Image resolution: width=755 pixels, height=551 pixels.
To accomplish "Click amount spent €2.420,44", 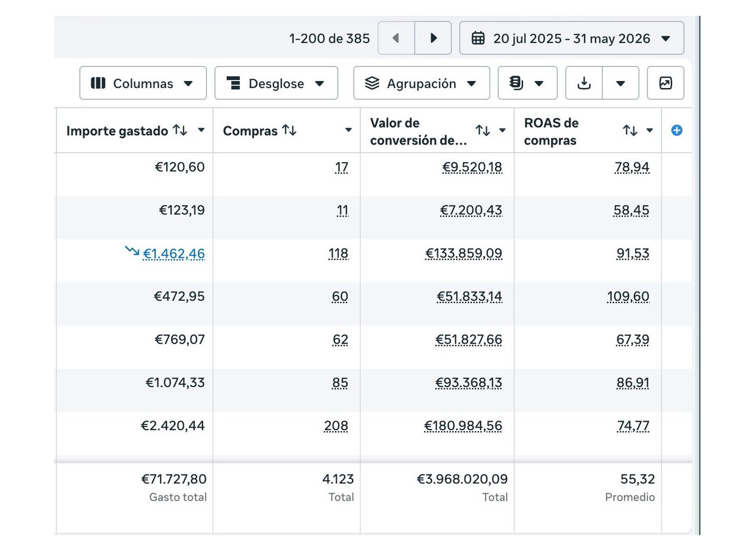I will (x=173, y=426).
